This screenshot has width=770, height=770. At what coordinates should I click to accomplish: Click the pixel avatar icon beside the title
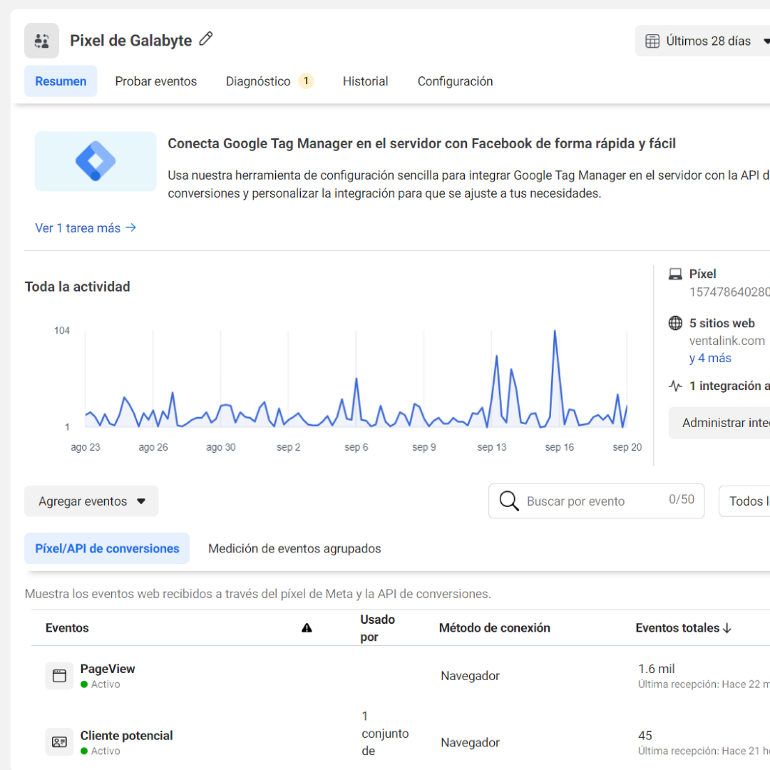tap(42, 41)
